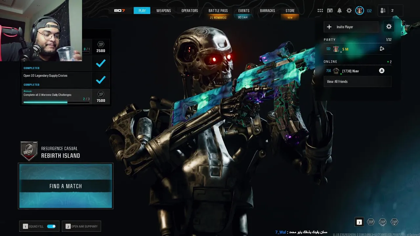The height and width of the screenshot is (236, 420).
Task: Open the social friends icon showing 2
Action: [383, 10]
